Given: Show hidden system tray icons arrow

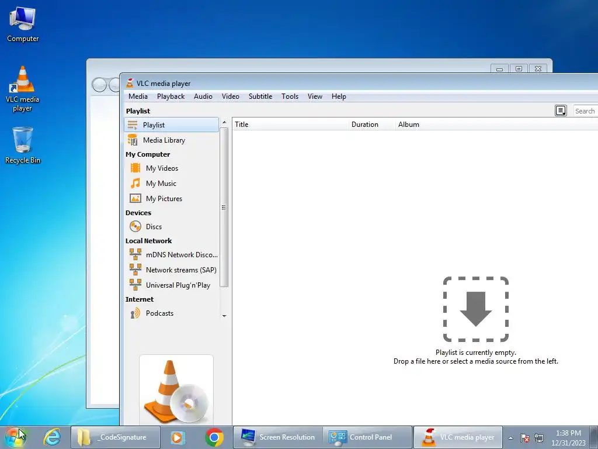Looking at the screenshot, I should 510,438.
